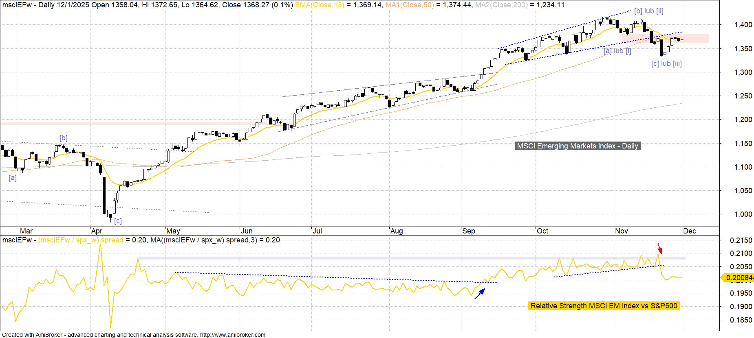Select the "[b] lub [ii]" wave label

[648, 11]
